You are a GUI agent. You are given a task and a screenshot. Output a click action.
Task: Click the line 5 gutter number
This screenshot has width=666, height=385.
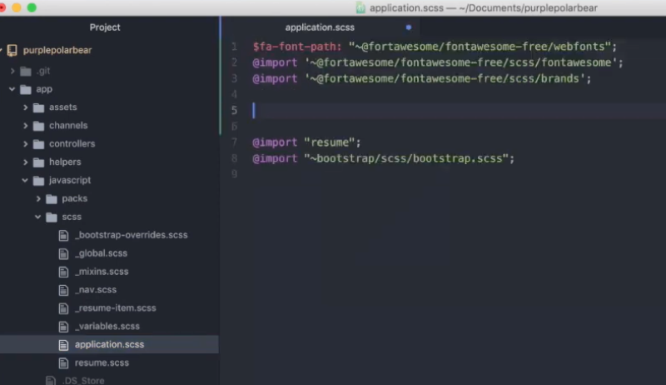pos(234,111)
